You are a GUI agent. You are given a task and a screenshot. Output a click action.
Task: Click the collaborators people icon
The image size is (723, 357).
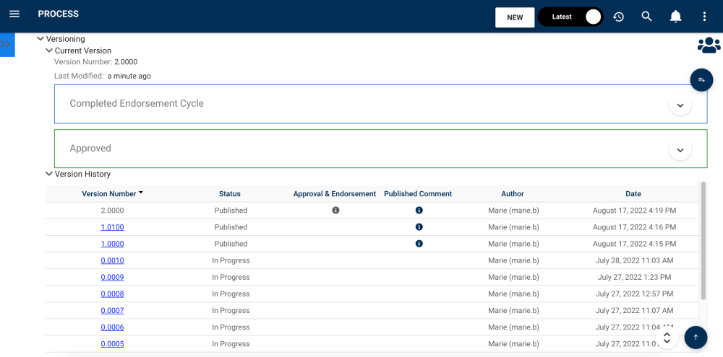[709, 45]
